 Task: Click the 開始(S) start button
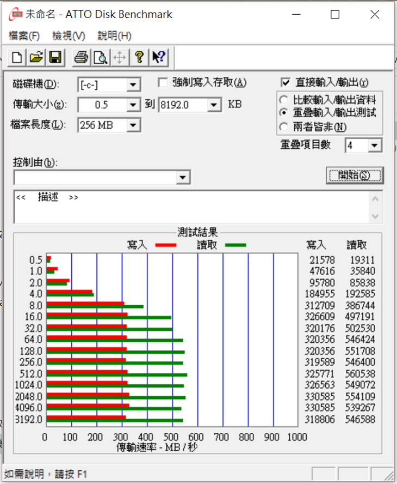pyautogui.click(x=355, y=176)
